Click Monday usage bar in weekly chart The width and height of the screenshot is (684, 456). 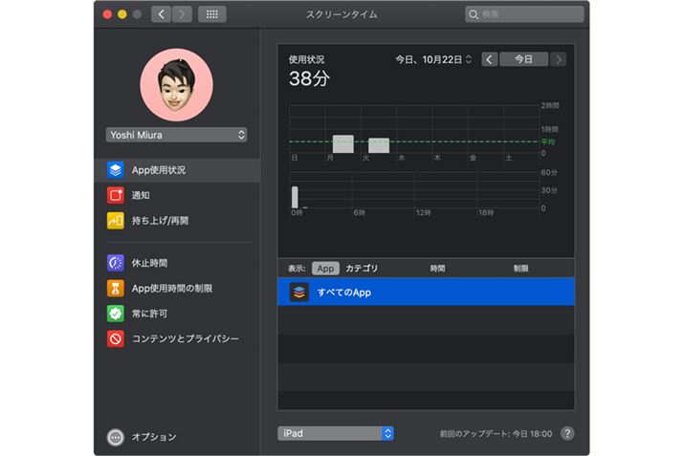tap(343, 144)
